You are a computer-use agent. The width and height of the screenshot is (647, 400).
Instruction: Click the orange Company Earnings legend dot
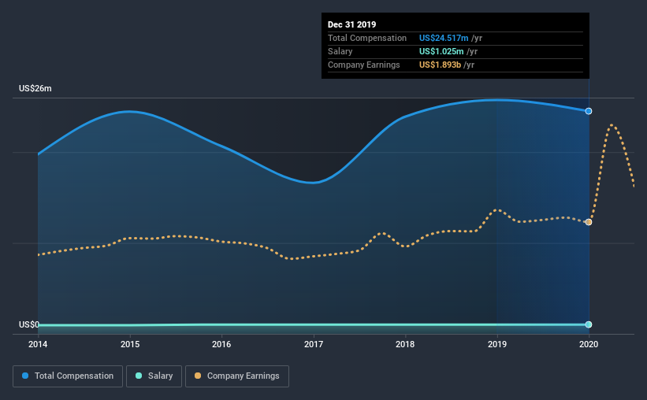coord(198,376)
